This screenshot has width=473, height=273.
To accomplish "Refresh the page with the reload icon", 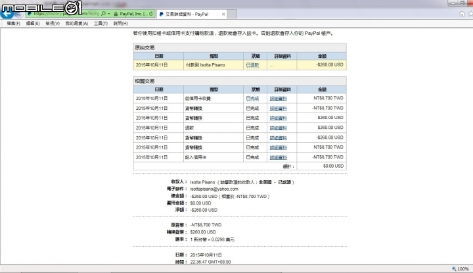I will 151,14.
